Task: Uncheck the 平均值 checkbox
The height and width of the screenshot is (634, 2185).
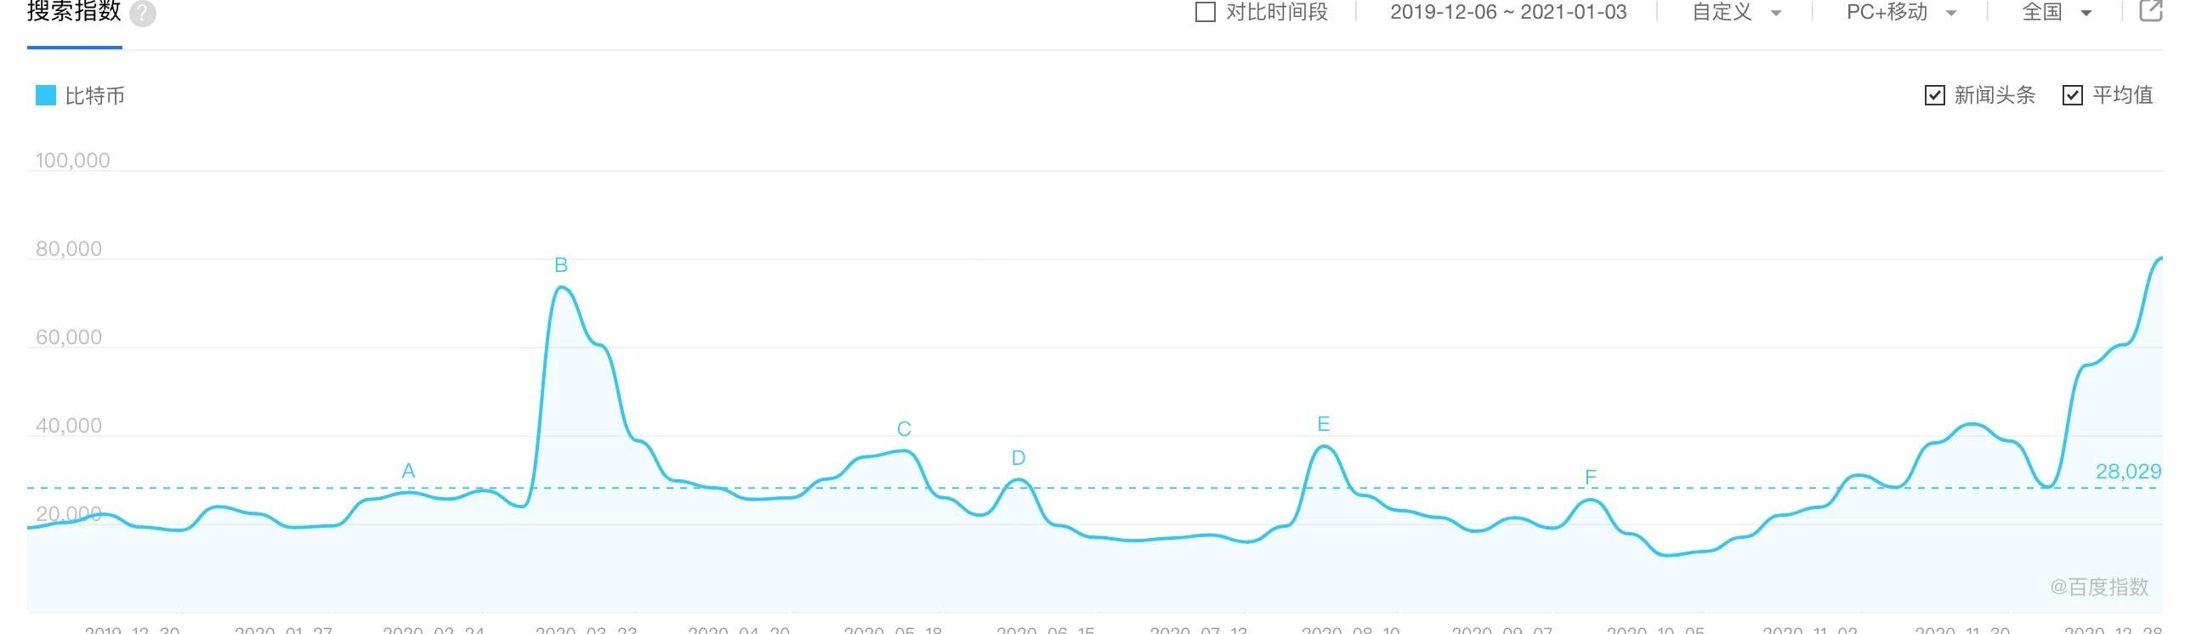Action: tap(2072, 95)
